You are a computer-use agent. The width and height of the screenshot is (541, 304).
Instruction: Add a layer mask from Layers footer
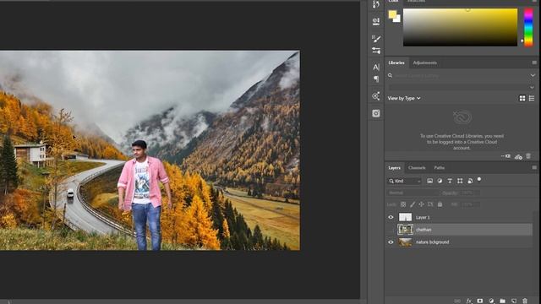(x=480, y=301)
